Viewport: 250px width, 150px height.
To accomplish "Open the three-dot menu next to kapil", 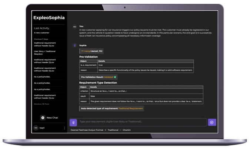I will [64, 128].
